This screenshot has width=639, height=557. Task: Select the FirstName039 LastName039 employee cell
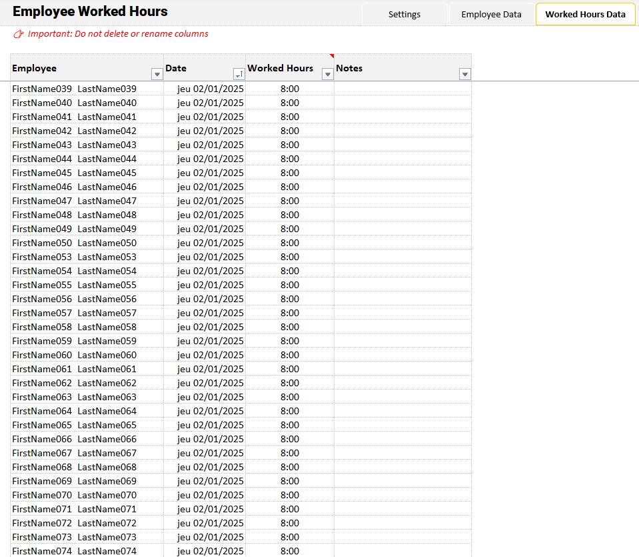click(x=74, y=89)
